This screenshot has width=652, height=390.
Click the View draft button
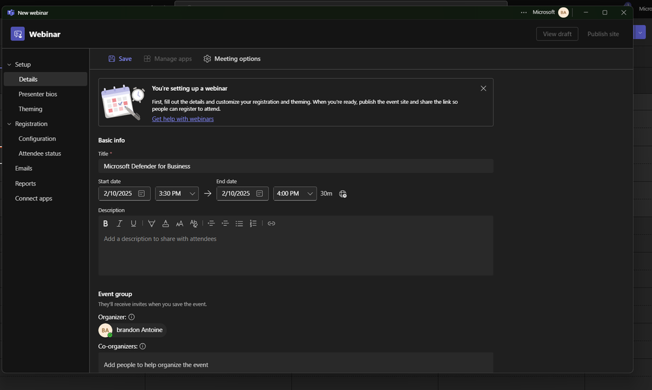[x=557, y=34]
